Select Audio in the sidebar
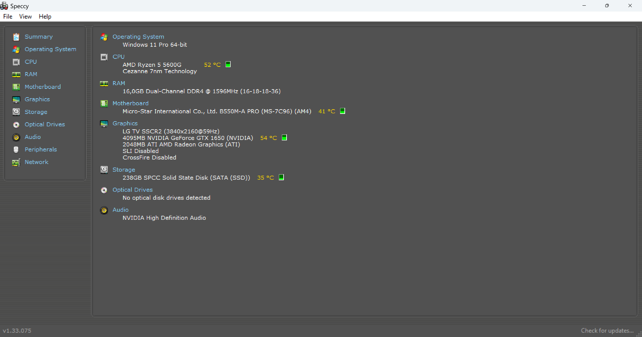 point(33,137)
